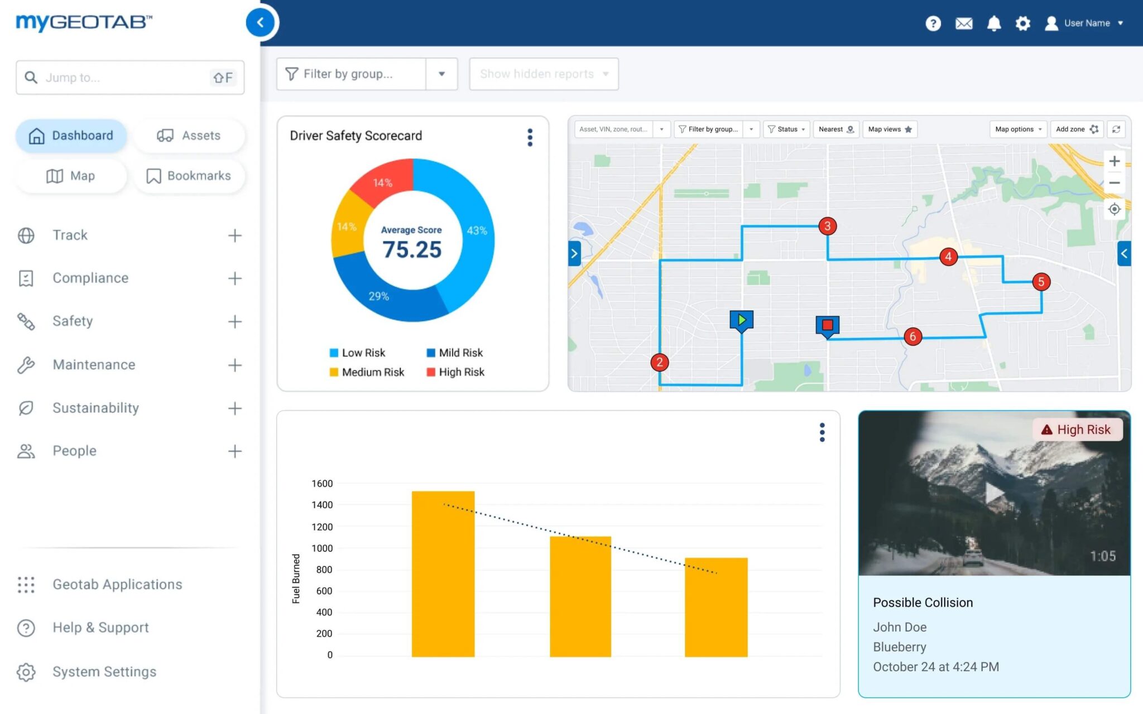Click the map refresh icon

[x=1116, y=129]
